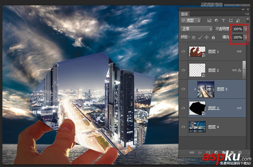Select 图层 1 hand thumbnail
This screenshot has width=253, height=167.
click(x=197, y=51)
